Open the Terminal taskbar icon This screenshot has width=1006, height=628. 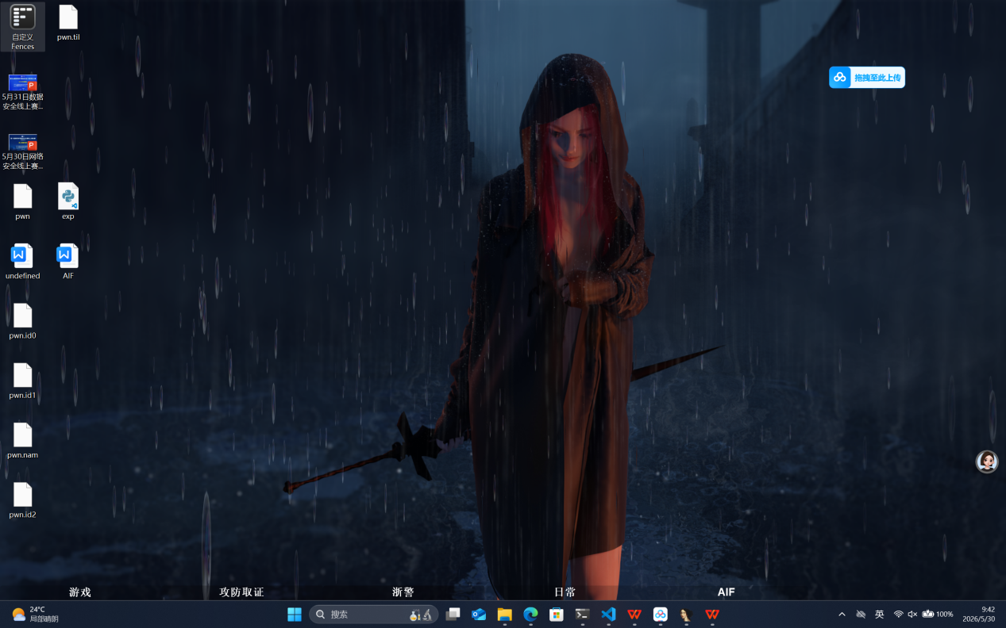point(583,615)
